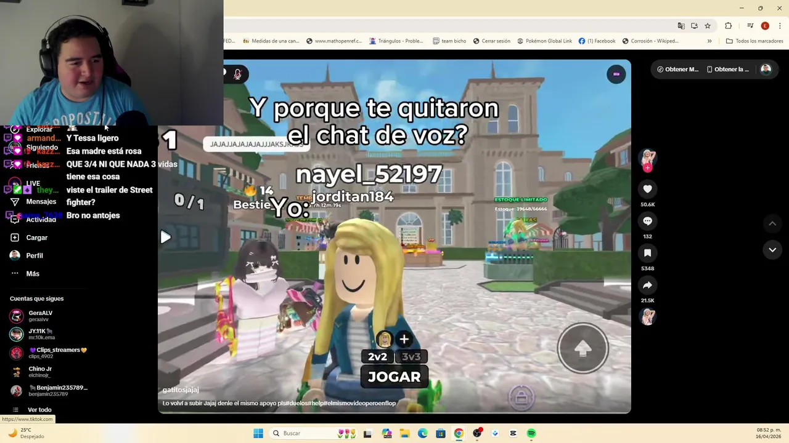Open the purple options button on video
The width and height of the screenshot is (789, 443).
pyautogui.click(x=616, y=74)
